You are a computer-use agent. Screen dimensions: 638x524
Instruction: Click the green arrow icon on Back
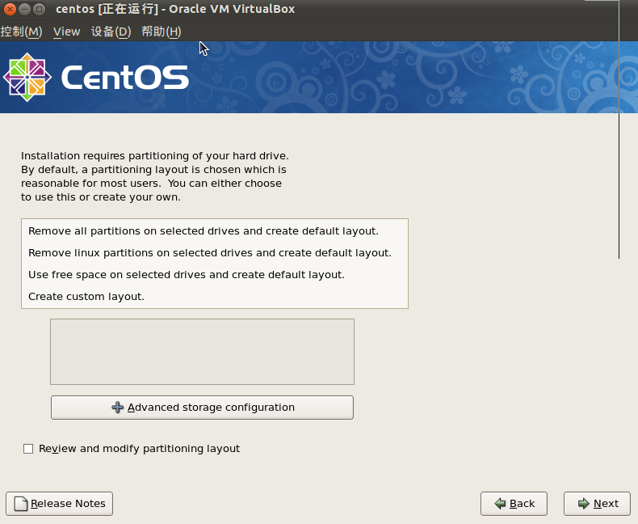click(x=500, y=504)
